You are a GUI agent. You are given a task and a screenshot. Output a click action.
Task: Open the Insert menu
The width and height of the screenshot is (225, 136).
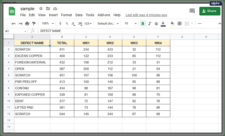coord(53,15)
